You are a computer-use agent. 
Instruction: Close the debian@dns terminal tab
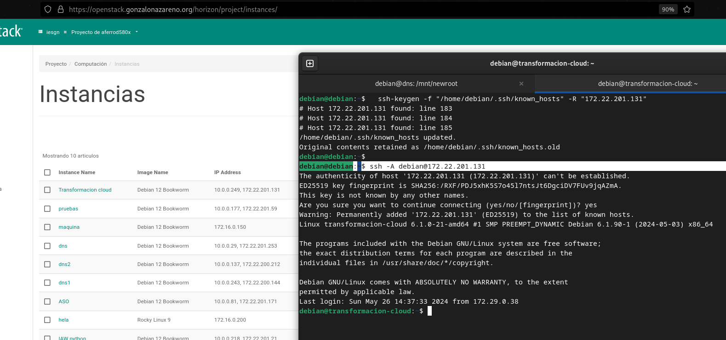coord(521,84)
